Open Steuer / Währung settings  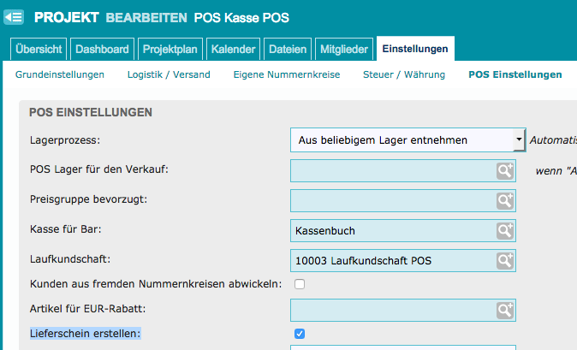click(x=404, y=74)
